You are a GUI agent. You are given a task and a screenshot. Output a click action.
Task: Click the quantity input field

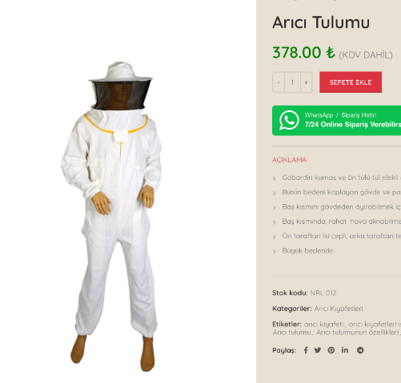point(292,82)
